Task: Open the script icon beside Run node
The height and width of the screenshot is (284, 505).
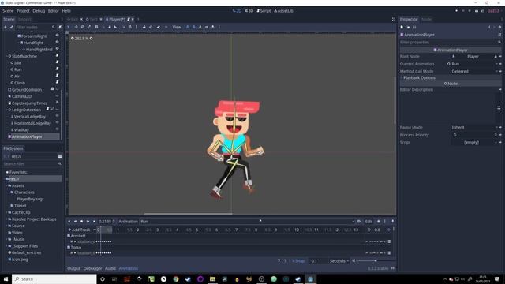Action: [x=57, y=69]
